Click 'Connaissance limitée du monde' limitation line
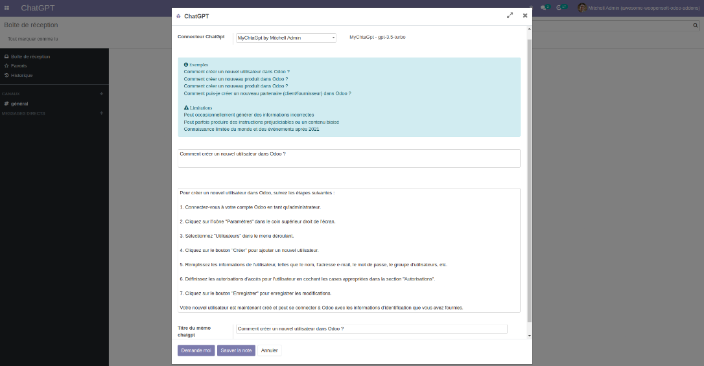 click(252, 129)
